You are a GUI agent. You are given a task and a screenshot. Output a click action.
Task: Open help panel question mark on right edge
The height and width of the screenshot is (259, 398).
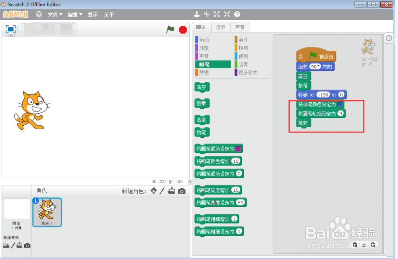coord(389,38)
